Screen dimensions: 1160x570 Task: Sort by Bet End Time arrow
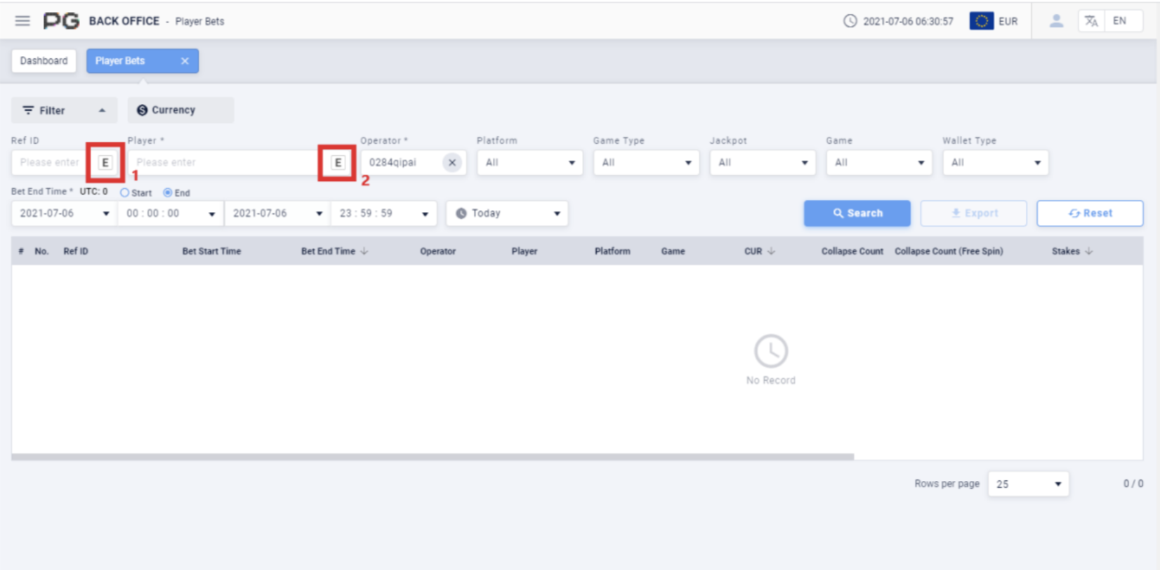click(364, 251)
